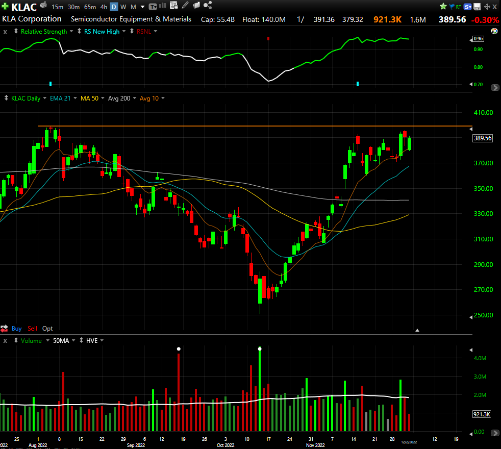Open the folders icon in toolbar
This screenshot has width=501, height=449.
pos(196,5)
